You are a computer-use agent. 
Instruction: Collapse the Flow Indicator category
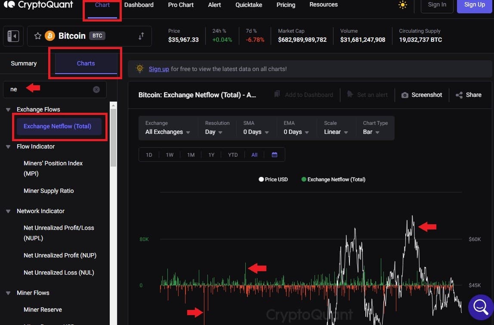8,147
